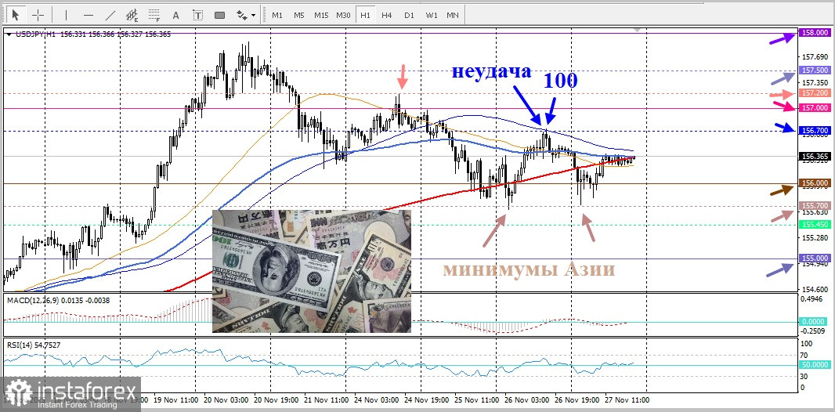The width and height of the screenshot is (835, 412).
Task: Click the 156.700 price level label
Action: [x=815, y=130]
